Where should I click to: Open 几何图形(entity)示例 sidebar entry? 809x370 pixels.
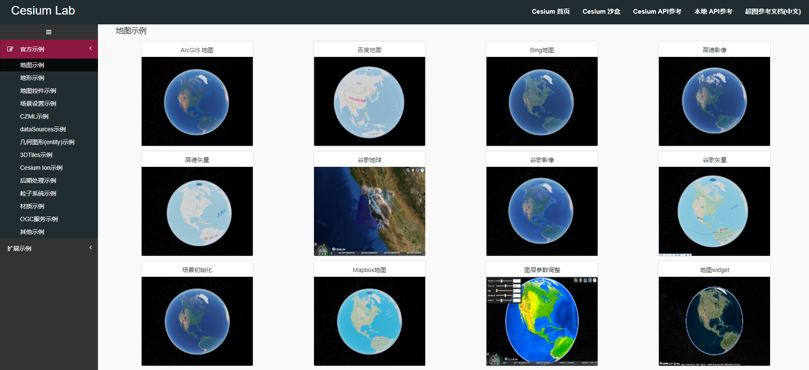[x=47, y=142]
